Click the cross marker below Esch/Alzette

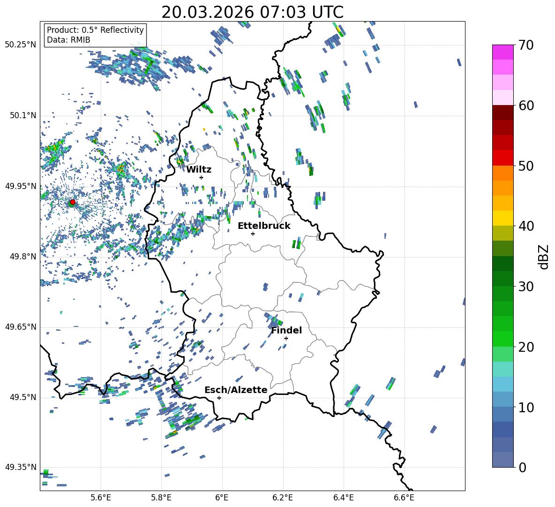click(x=219, y=398)
